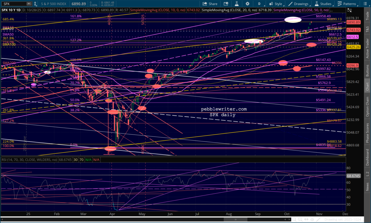Open the flask tools icon in toolbar

click(236, 4)
